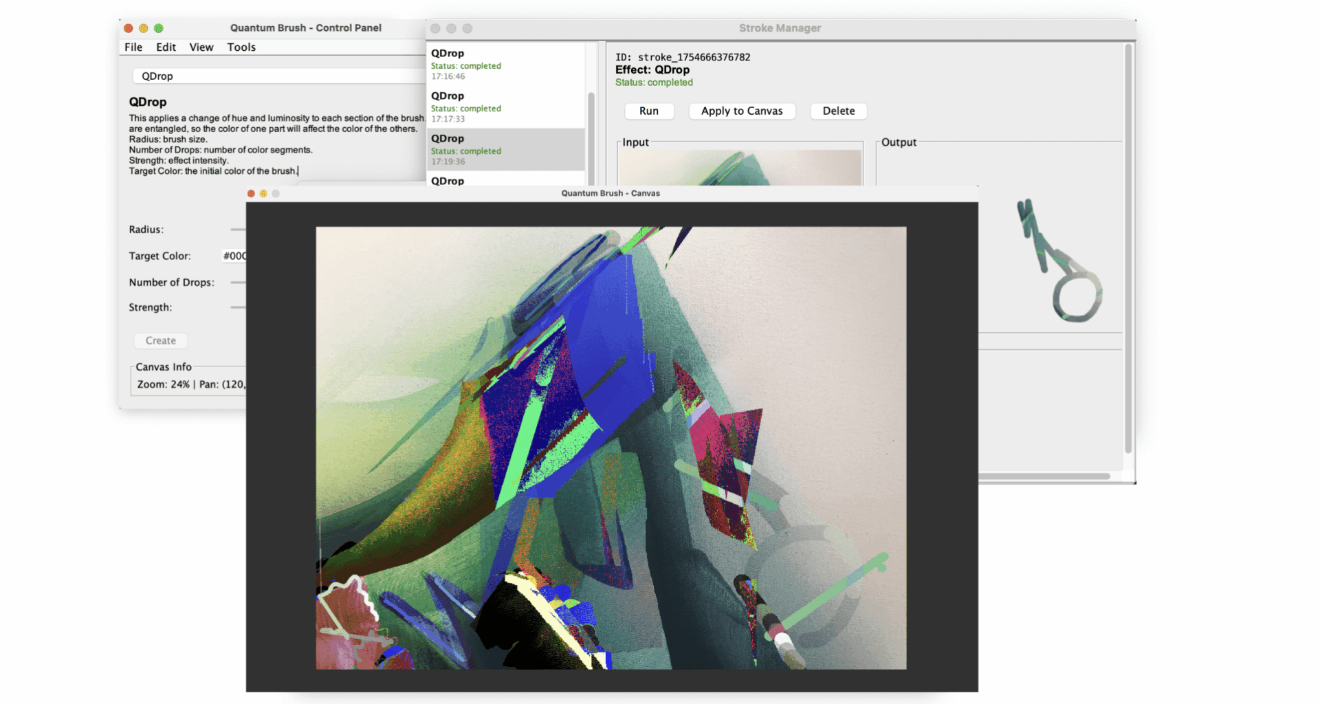
Task: Open the File menu
Action: pyautogui.click(x=133, y=47)
